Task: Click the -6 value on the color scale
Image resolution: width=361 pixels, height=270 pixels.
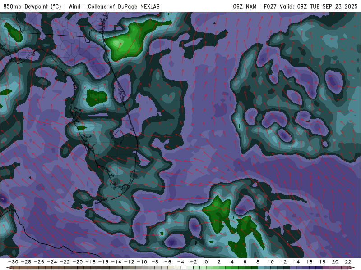Action: coord(167,262)
